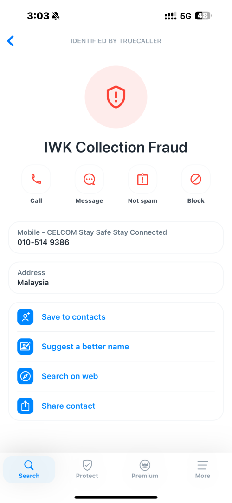The image size is (232, 503).
Task: Open the Search tab
Action: tap(29, 470)
